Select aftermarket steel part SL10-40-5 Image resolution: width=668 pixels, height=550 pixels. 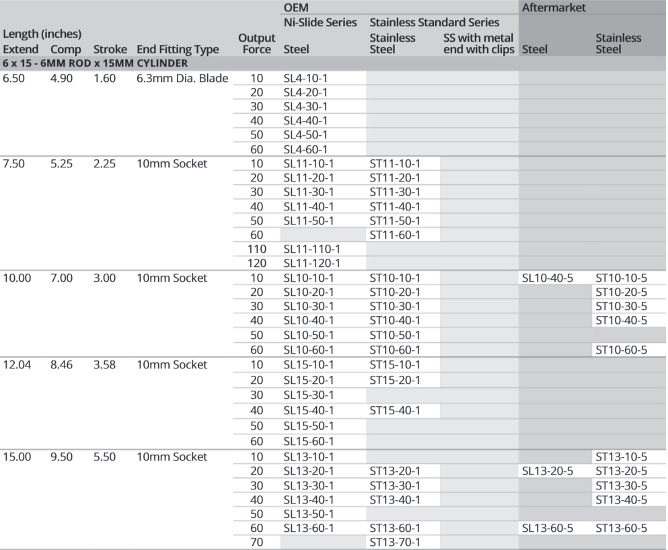coord(547,278)
